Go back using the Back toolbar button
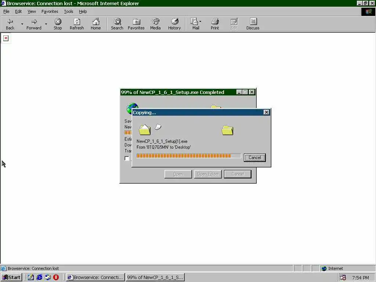Image resolution: width=376 pixels, height=282 pixels. coord(10,24)
